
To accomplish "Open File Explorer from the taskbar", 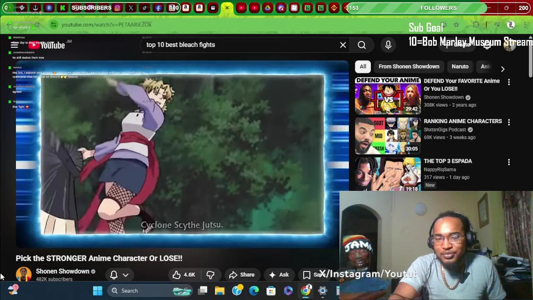I will pyautogui.click(x=219, y=290).
